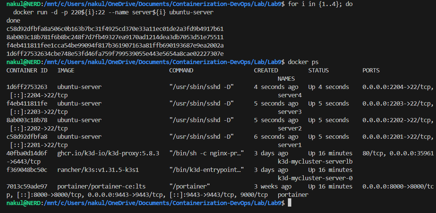This screenshot has width=436, height=213.
Task: Click the "done" loop keyword line
Action: [x=13, y=21]
